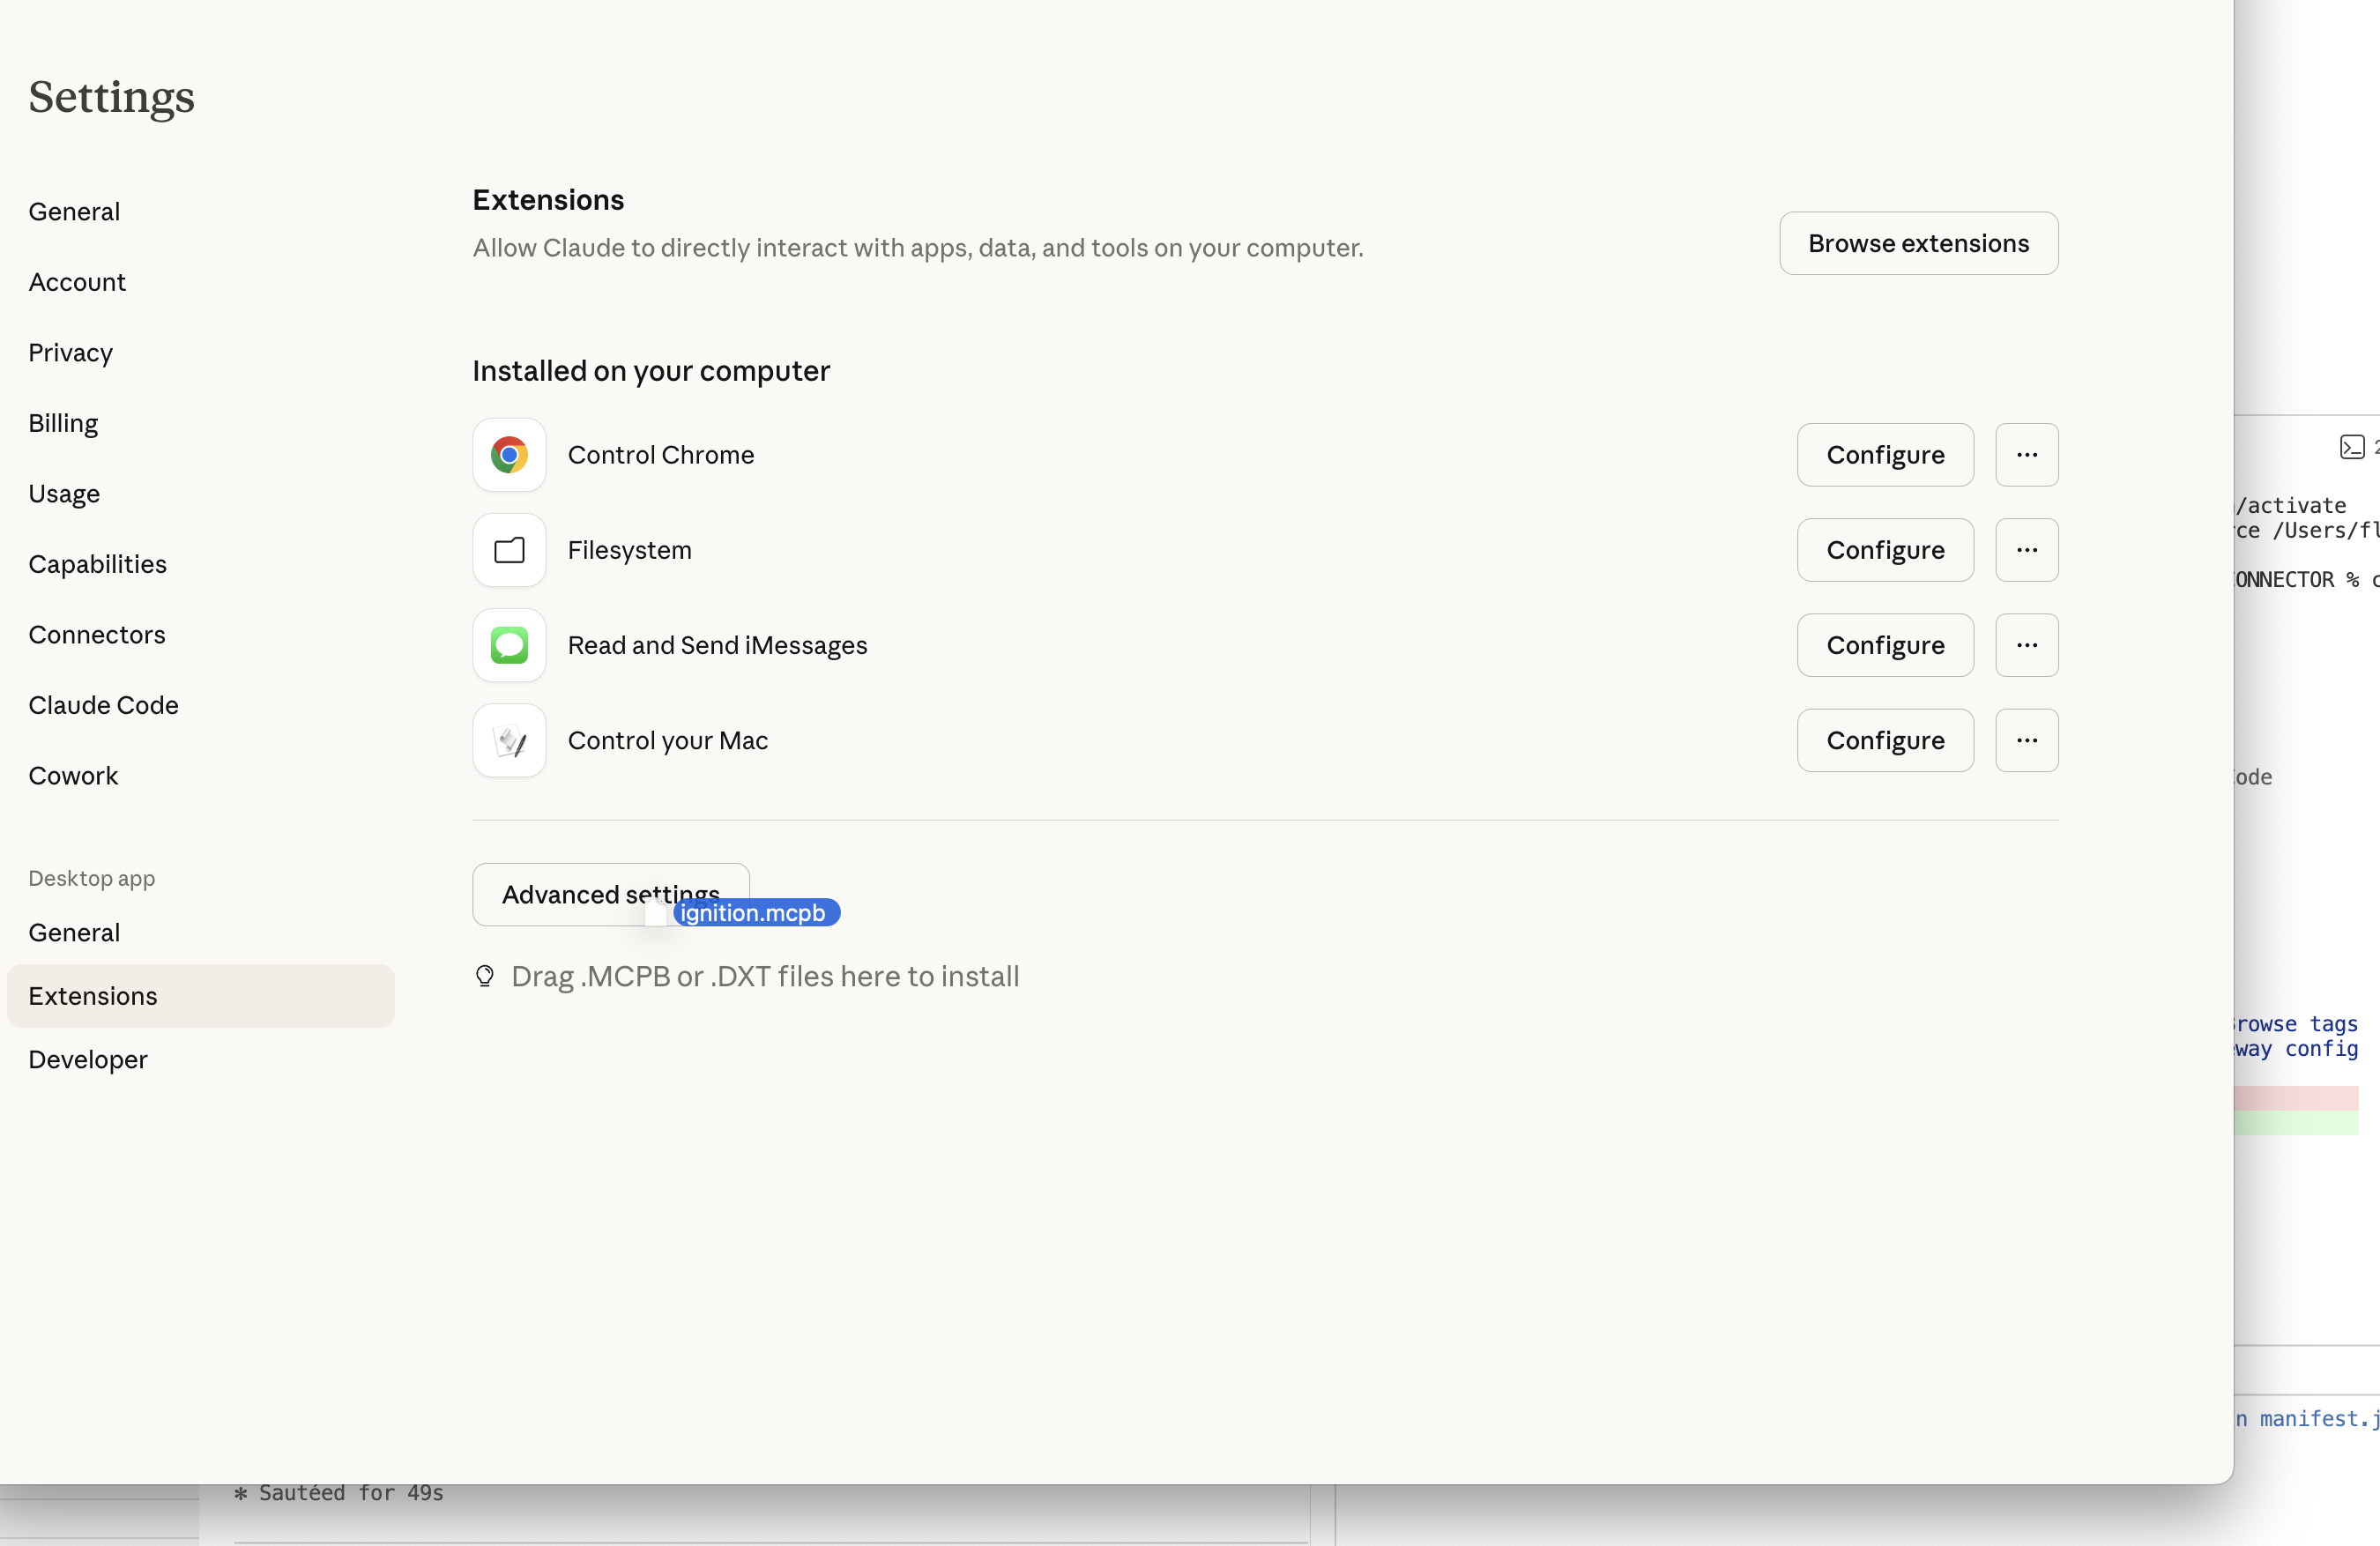Screen dimensions: 2380x1546
Task: Open the overflow menu for Control Chrome
Action: coord(2026,455)
